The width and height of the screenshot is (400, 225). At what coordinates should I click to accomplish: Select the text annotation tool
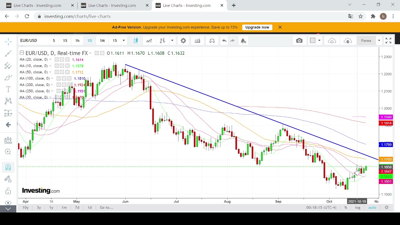8,89
